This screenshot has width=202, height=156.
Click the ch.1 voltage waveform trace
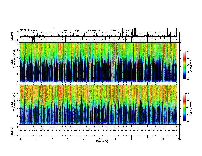[98, 36]
